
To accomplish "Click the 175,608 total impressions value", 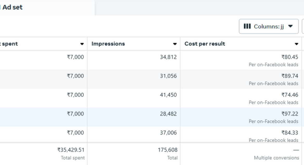I will pyautogui.click(x=168, y=150).
